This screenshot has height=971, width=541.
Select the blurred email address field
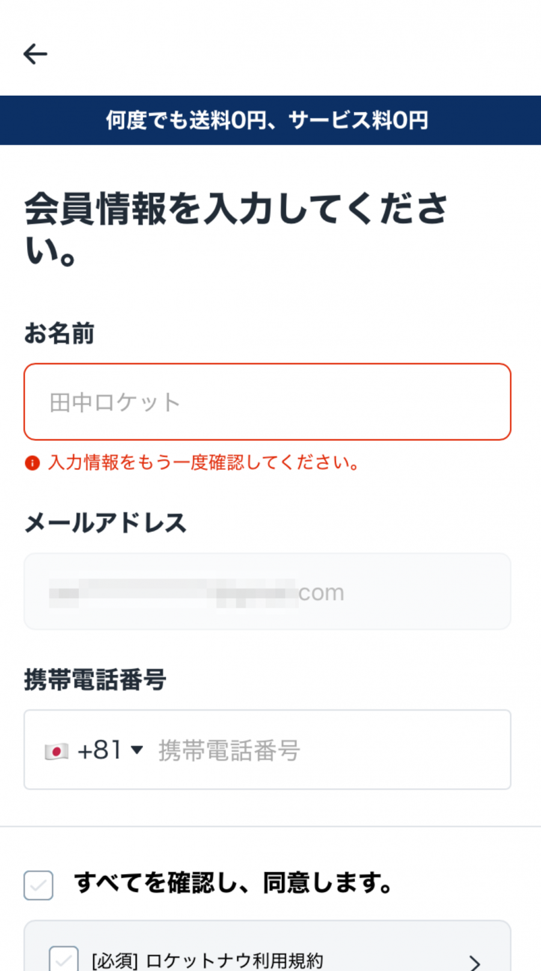267,592
